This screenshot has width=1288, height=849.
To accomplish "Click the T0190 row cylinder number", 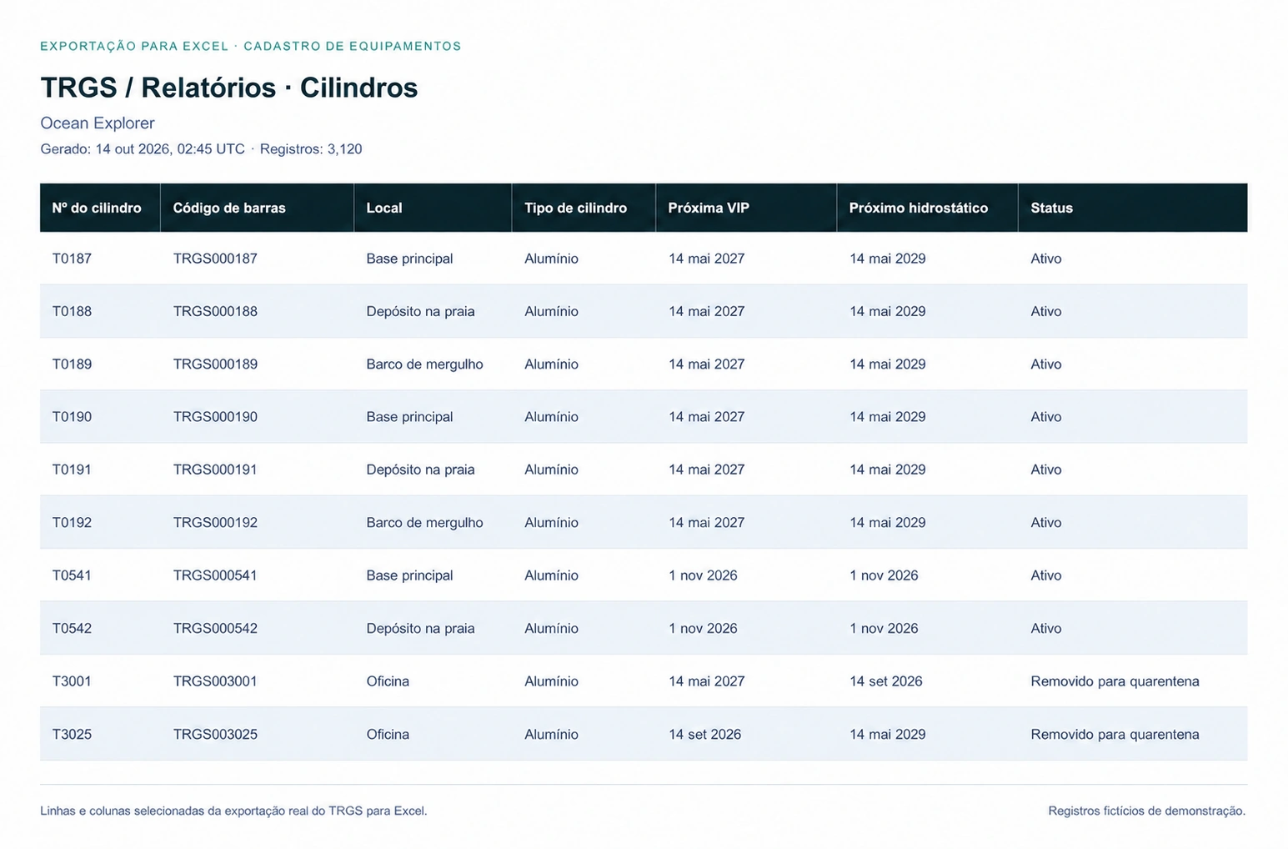I will (x=72, y=417).
